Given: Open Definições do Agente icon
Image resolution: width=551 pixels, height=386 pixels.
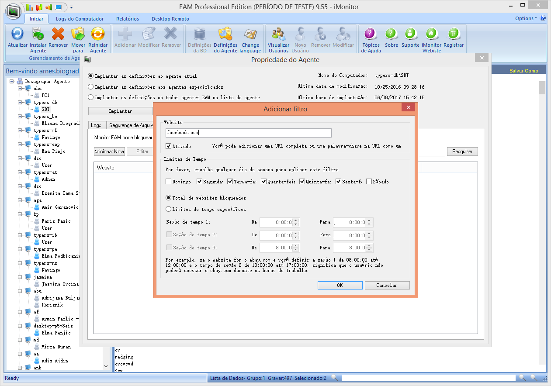Looking at the screenshot, I should (225, 34).
